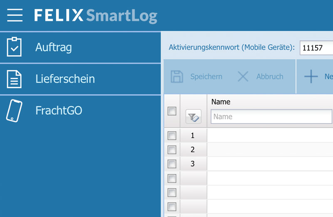Image resolution: width=333 pixels, height=217 pixels.
Task: Open the Lieferschein menu item
Action: (65, 79)
